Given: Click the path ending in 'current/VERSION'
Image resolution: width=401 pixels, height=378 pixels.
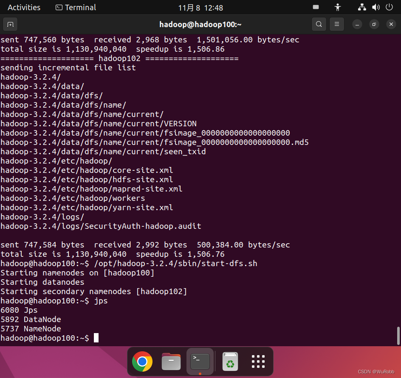Looking at the screenshot, I should click(99, 124).
